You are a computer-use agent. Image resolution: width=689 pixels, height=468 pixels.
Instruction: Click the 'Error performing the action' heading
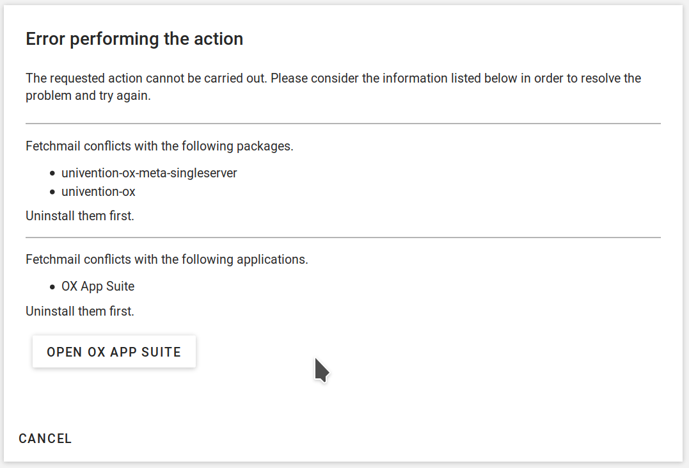coord(134,38)
